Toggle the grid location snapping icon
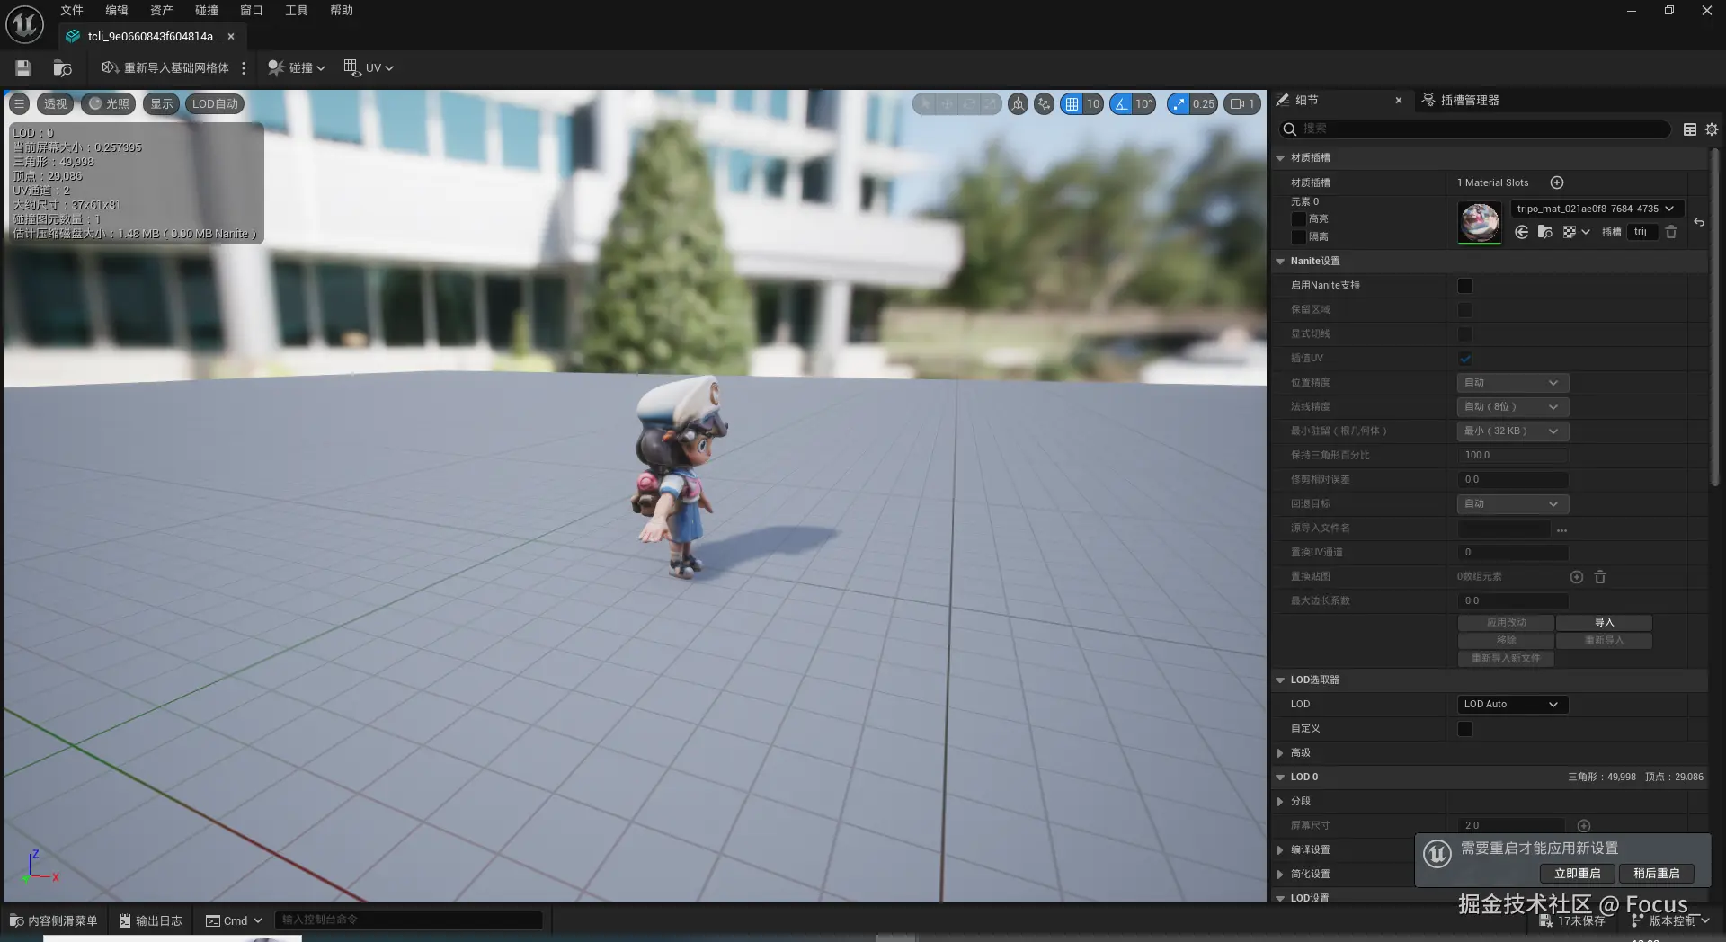The image size is (1726, 942). tap(1072, 104)
